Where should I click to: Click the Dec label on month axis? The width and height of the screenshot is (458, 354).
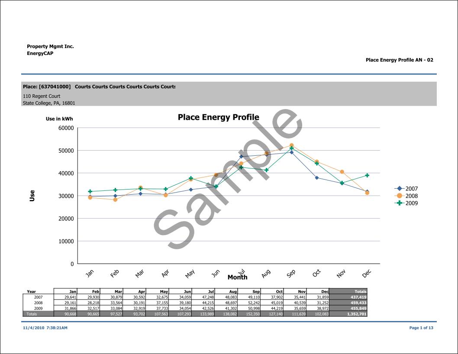pos(366,274)
